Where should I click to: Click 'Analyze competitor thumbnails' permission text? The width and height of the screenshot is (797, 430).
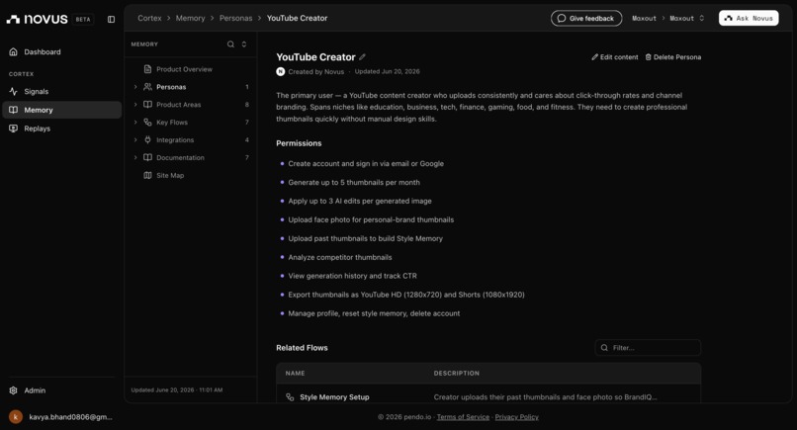(340, 257)
